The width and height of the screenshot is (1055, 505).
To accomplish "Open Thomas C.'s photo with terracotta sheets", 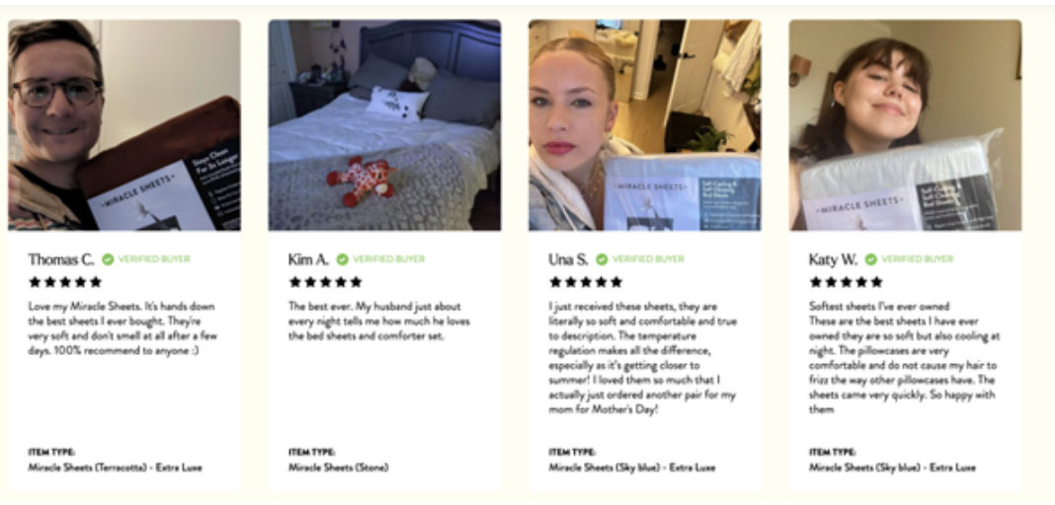I will click(124, 125).
